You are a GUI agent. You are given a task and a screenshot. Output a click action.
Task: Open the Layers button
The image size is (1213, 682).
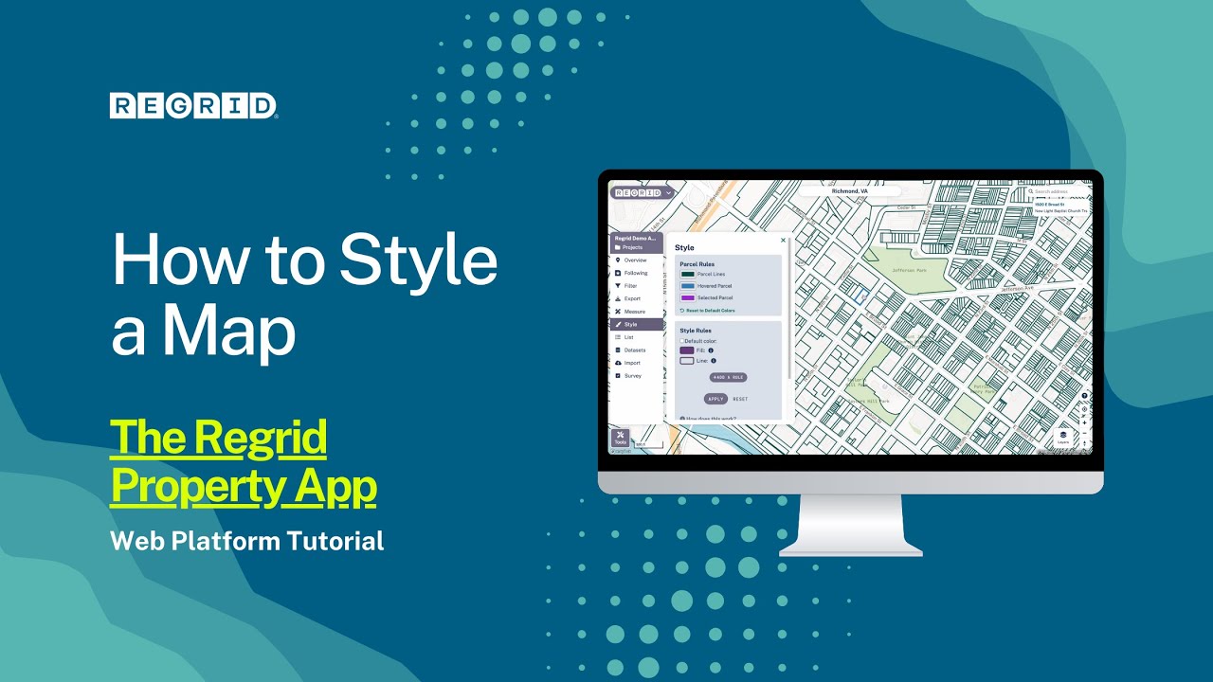tap(1063, 438)
